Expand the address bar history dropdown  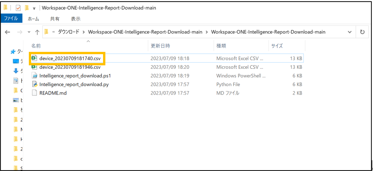350,32
